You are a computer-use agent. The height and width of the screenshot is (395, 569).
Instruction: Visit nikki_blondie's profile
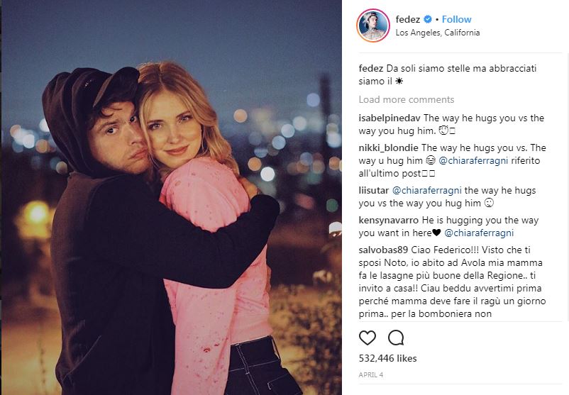(388, 148)
